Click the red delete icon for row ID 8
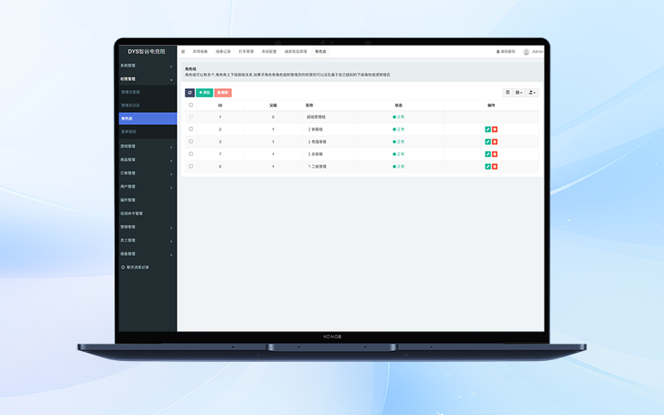This screenshot has height=415, width=664. tap(495, 167)
